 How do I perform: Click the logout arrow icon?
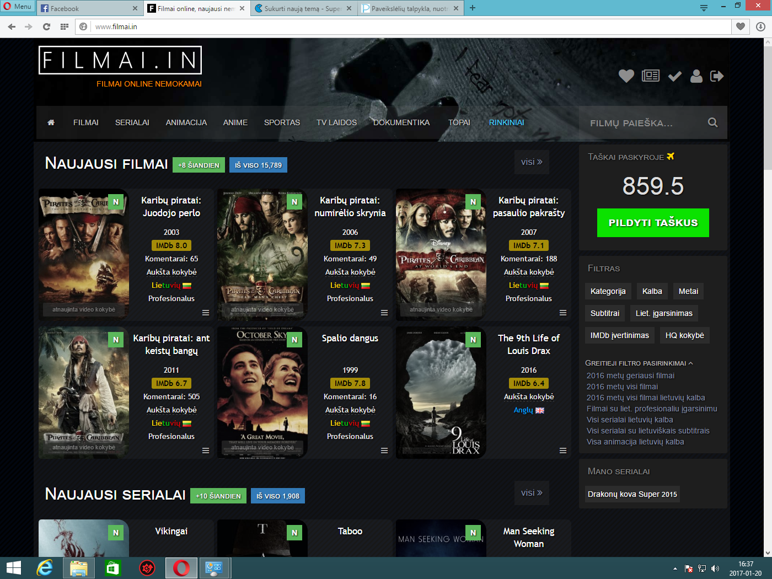coord(717,76)
